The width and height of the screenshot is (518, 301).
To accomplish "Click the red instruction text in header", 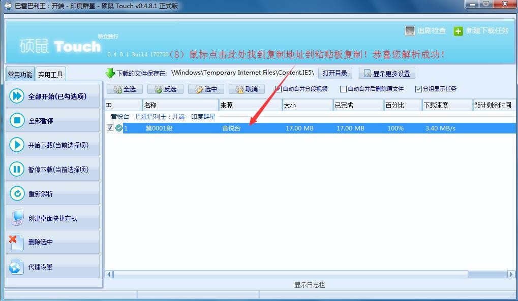I will tap(307, 54).
